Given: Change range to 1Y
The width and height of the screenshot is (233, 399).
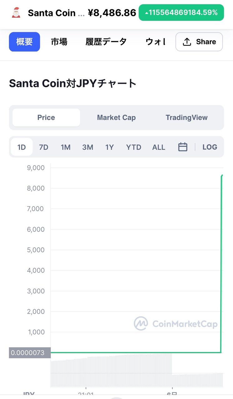Looking at the screenshot, I should pos(109,147).
